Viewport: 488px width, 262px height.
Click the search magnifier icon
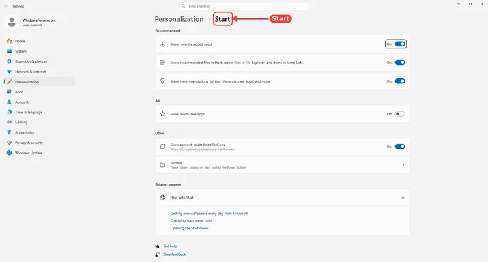click(184, 6)
